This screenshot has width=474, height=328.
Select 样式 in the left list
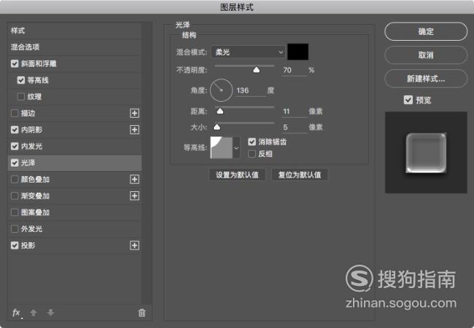[x=74, y=31]
